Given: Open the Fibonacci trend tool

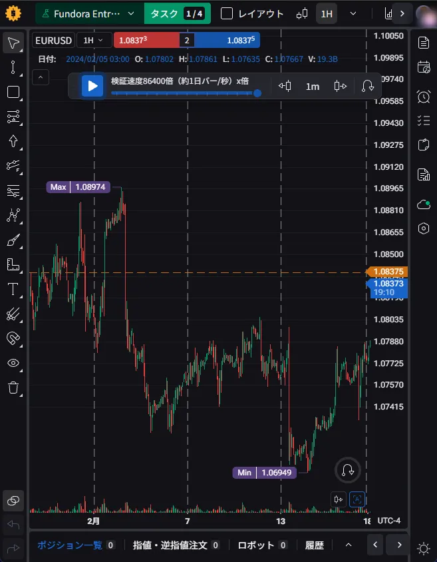Looking at the screenshot, I should click(13, 166).
